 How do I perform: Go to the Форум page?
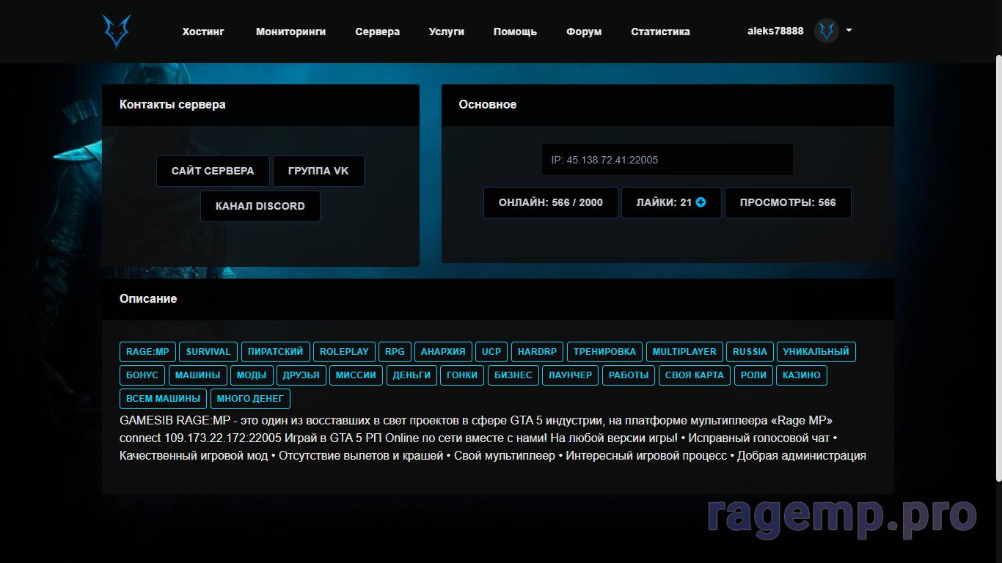(584, 32)
